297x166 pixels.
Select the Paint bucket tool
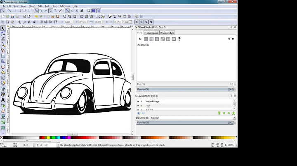point(3,117)
